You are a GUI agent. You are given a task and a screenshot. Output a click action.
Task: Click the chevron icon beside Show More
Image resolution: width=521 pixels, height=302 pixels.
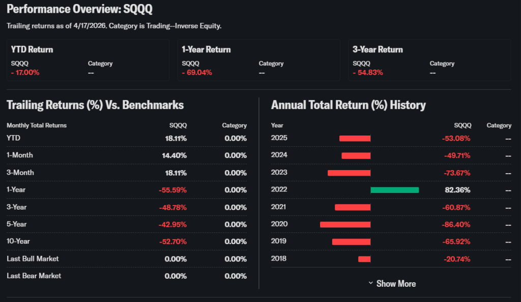point(371,283)
